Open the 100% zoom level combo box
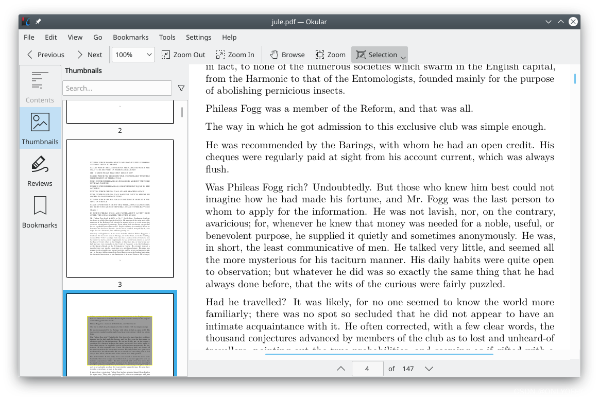This screenshot has height=400, width=599. [x=133, y=55]
